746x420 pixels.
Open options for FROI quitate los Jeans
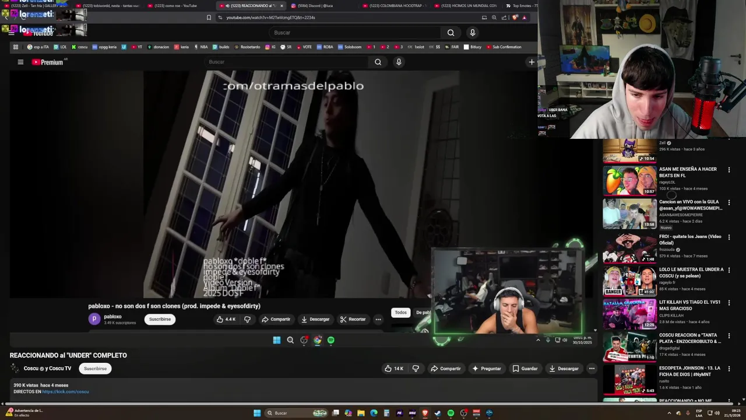tap(729, 237)
